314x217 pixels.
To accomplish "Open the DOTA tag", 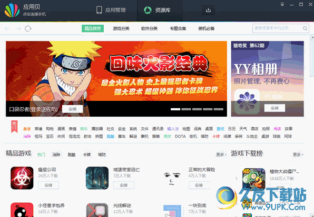I will pos(180,137).
